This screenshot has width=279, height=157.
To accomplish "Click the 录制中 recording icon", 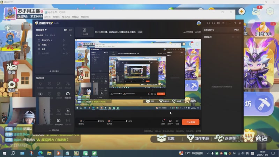I will pos(170,121).
